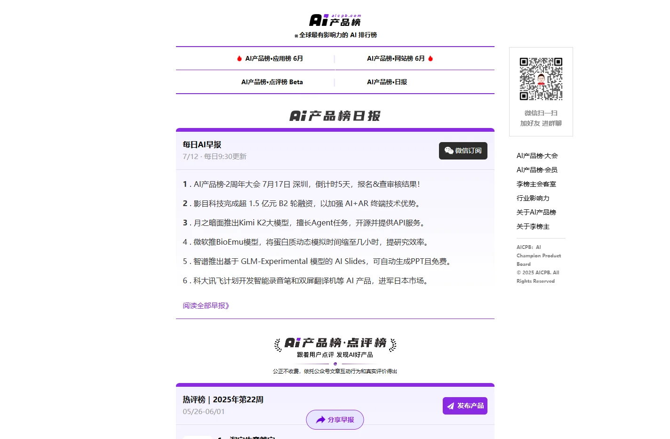670x439 pixels.
Task: Click news item about 微软 BioEmu模型
Action: 307,242
